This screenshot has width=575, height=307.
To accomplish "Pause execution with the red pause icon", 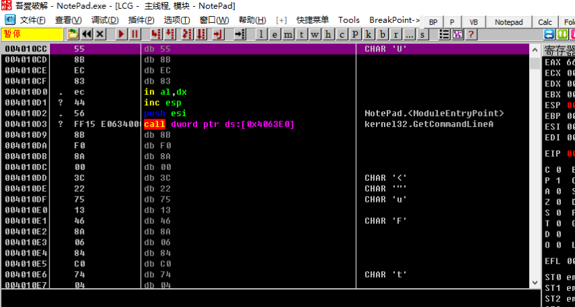I will [x=134, y=34].
